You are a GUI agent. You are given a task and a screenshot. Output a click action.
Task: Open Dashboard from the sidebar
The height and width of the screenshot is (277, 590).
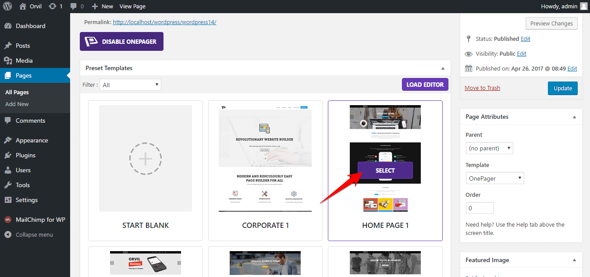pos(30,26)
